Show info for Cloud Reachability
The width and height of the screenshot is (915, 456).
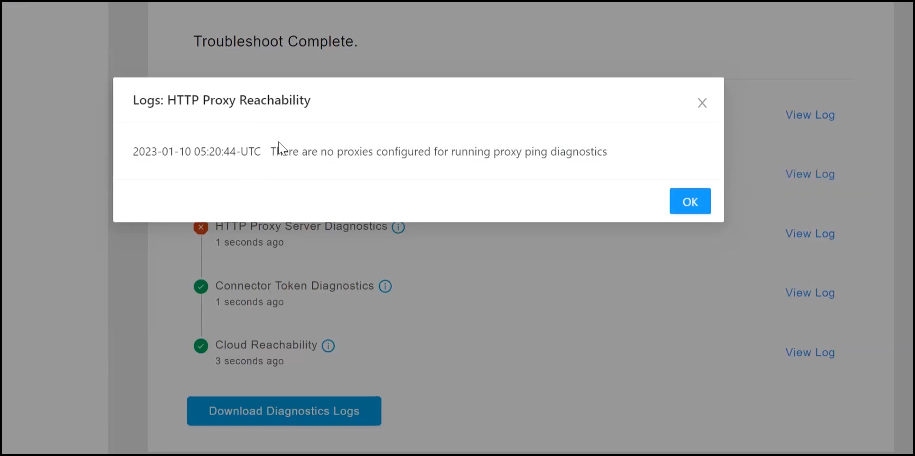click(x=328, y=346)
